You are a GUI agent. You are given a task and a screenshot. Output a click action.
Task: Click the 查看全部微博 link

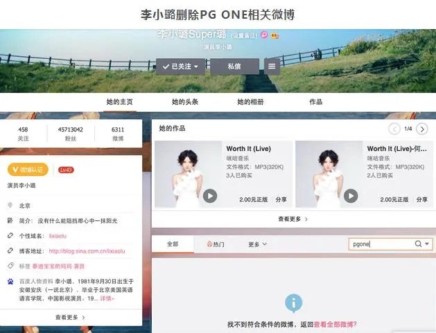pos(335,325)
